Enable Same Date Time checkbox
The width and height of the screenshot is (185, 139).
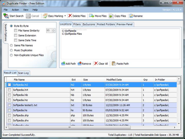coord(16,40)
